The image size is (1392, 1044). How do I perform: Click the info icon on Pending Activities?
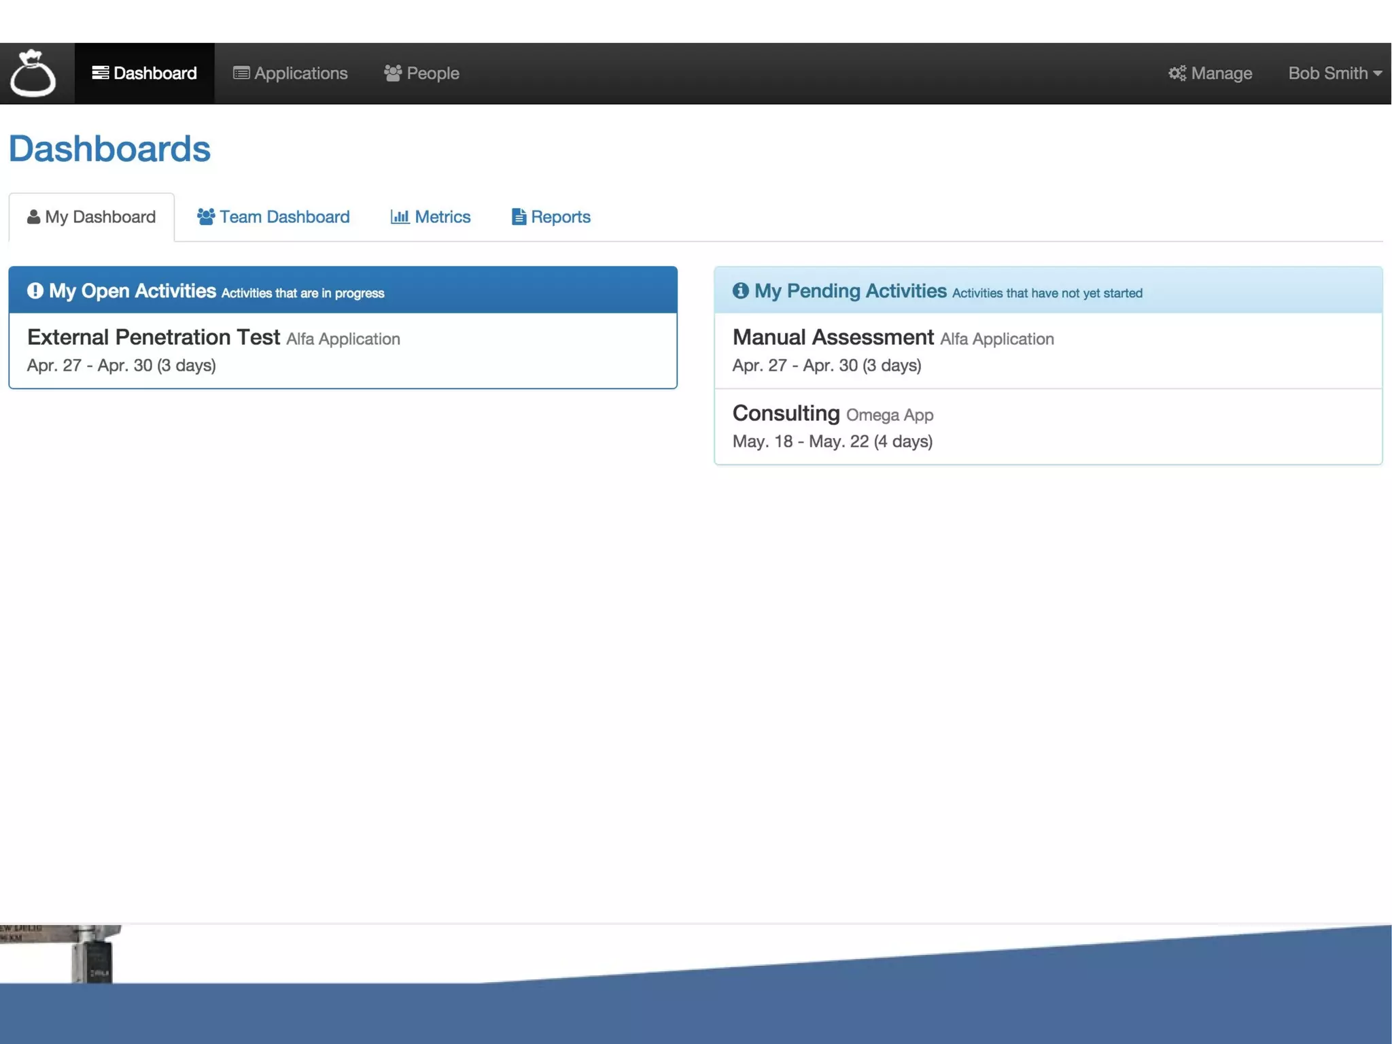[740, 290]
